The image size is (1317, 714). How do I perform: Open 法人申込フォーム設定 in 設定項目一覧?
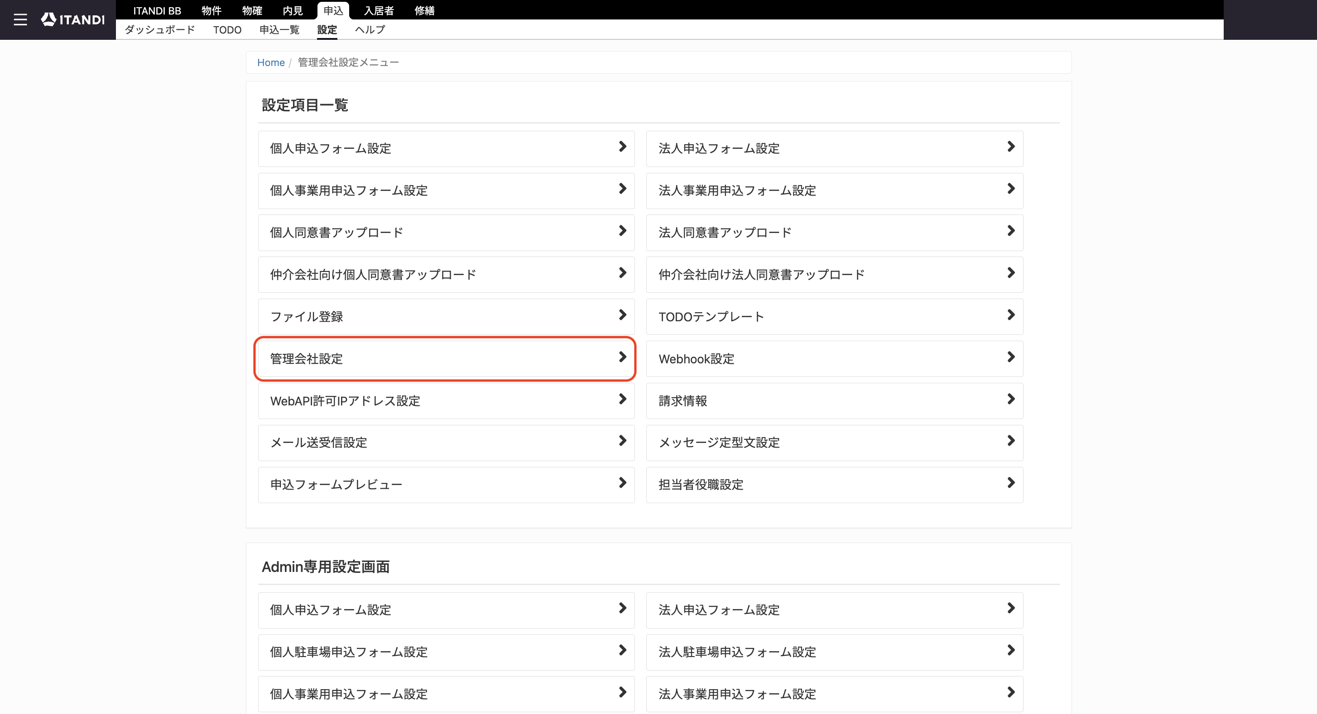tap(834, 148)
